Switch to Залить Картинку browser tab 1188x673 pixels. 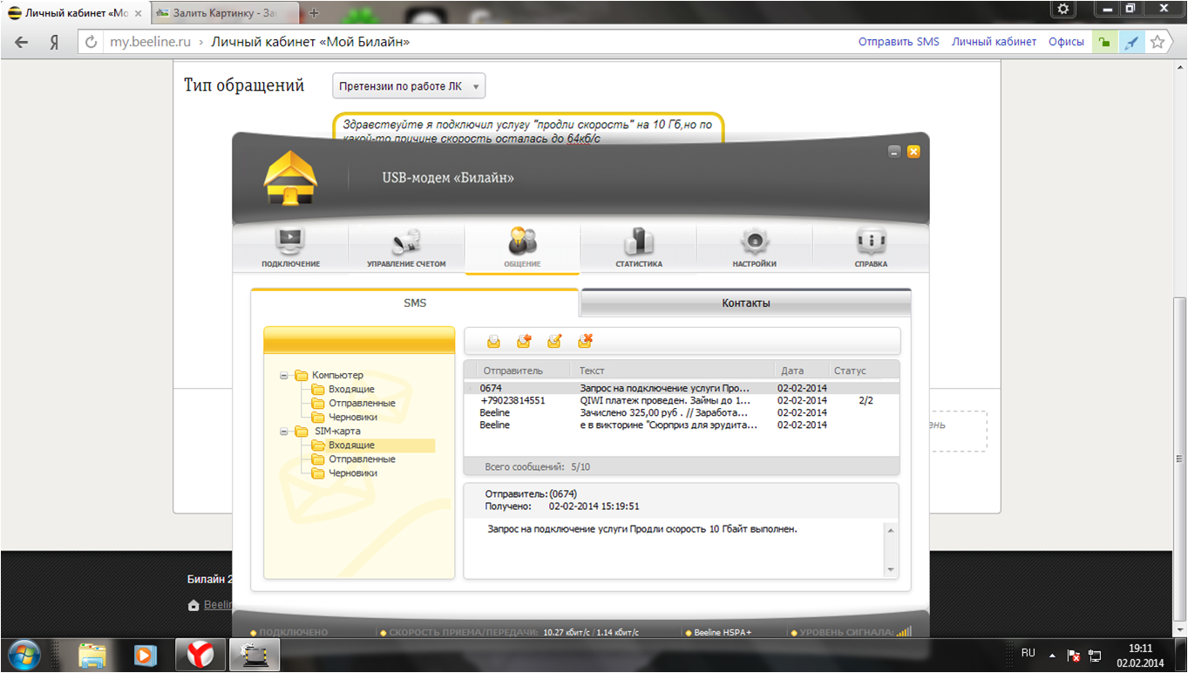point(224,13)
